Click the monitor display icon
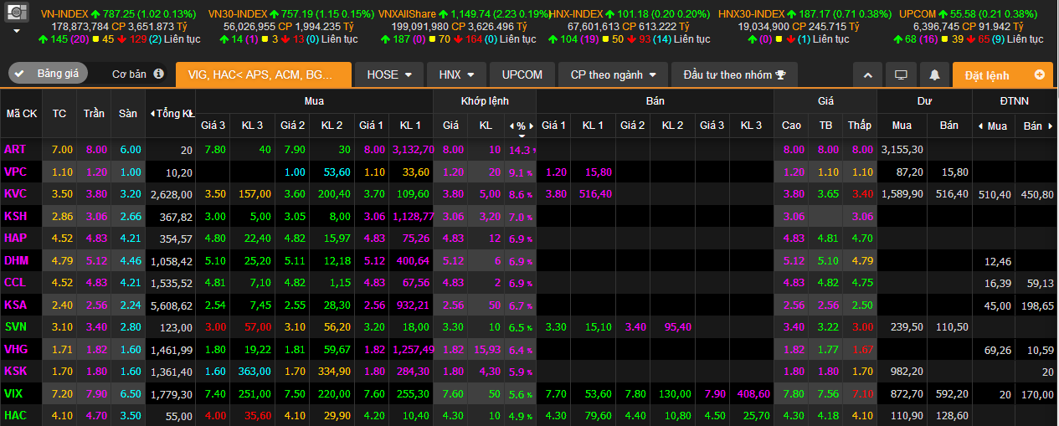The image size is (1059, 426). [x=902, y=74]
